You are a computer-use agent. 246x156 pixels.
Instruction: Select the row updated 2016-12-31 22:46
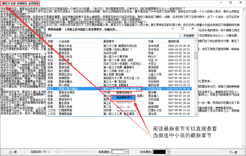119,67
